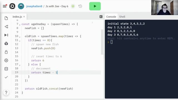Click console line 'day 2 8,1,2,1,6,0'

[x=121, y=31]
